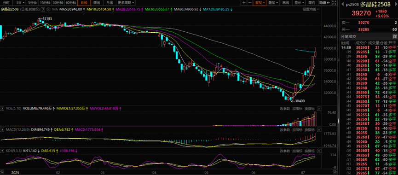The height and width of the screenshot is (175, 398).
Task: Click the 分笔成交 panel title
Action: [x=349, y=36]
